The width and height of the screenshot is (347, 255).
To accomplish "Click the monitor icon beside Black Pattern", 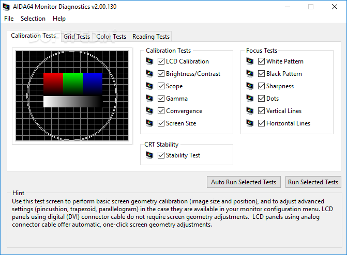I will 250,74.
